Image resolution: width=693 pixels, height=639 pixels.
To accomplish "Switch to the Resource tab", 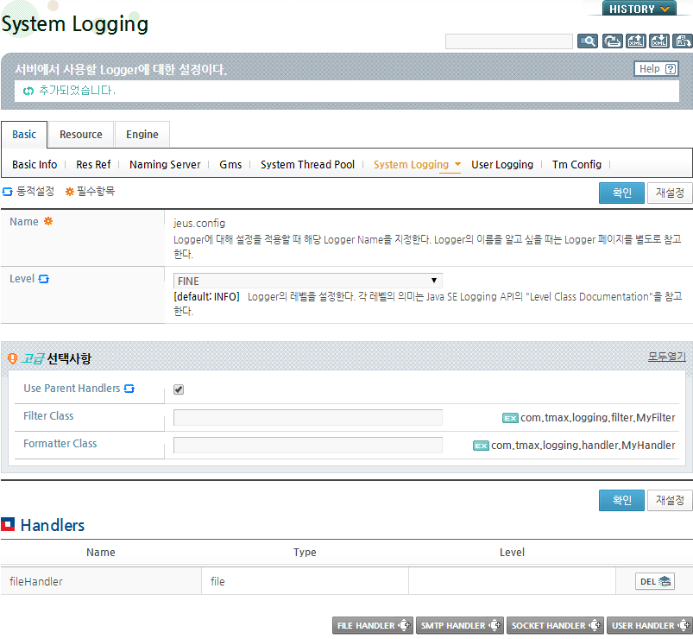I will tap(81, 135).
